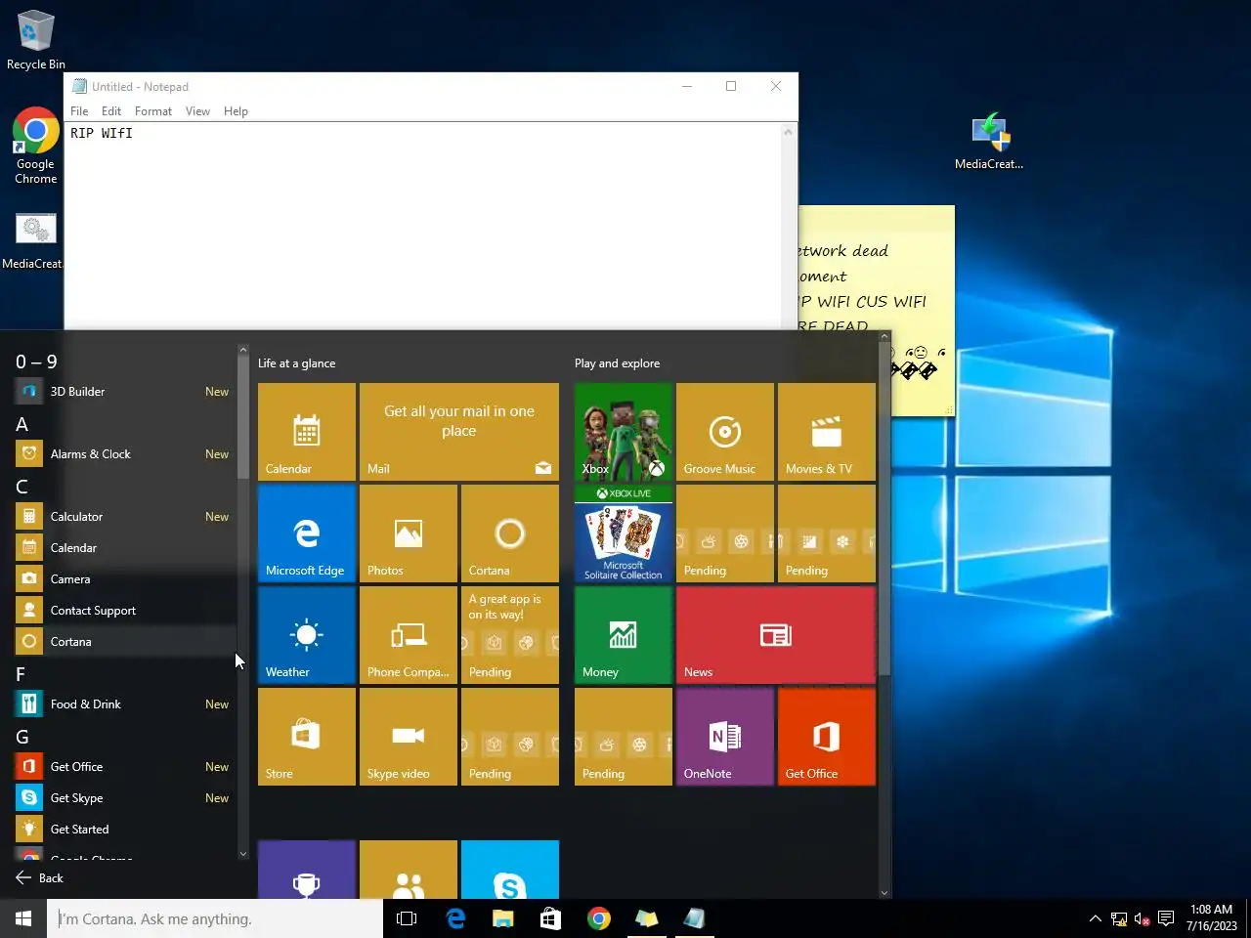This screenshot has height=938, width=1251.
Task: Open Notepad Edit menu
Action: tap(111, 111)
